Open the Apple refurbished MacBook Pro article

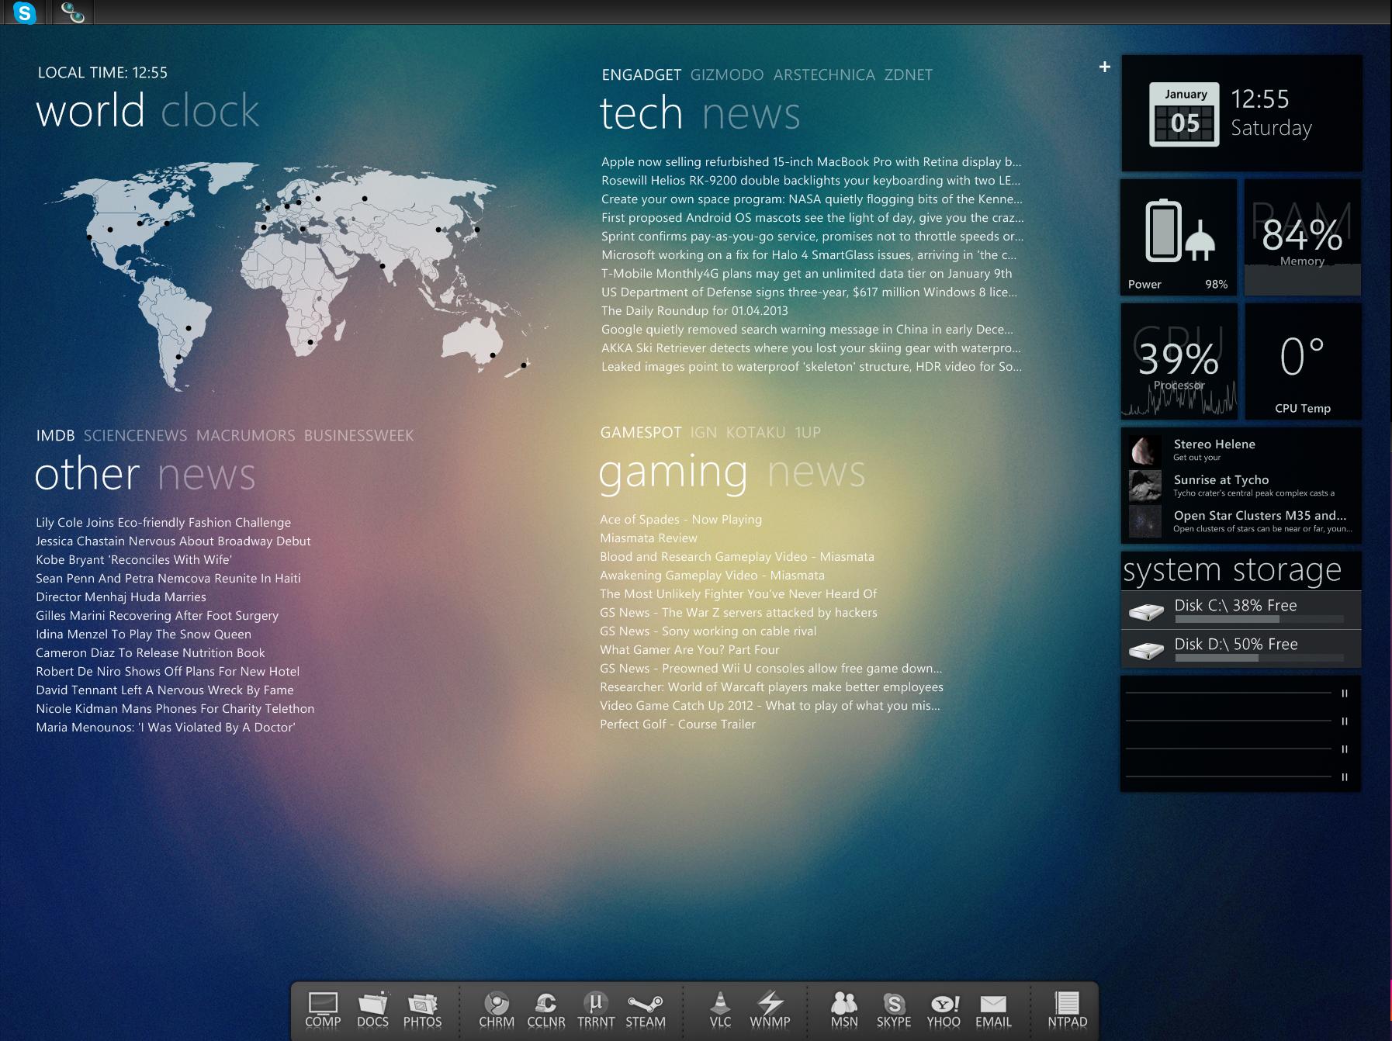[x=812, y=162]
